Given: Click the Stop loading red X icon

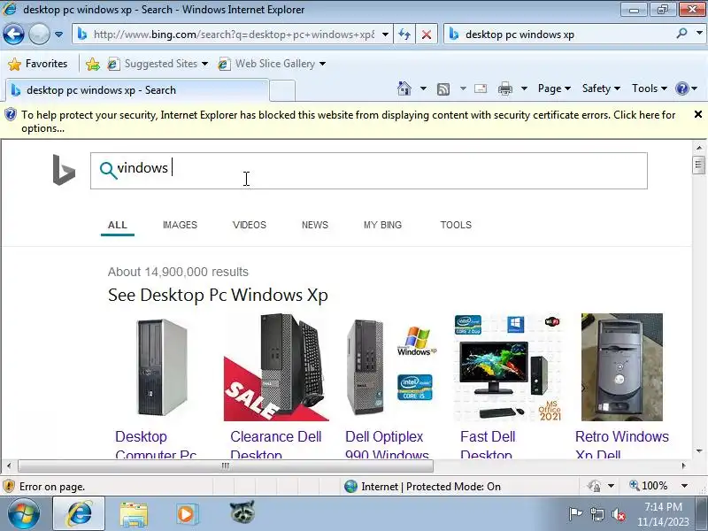Looking at the screenshot, I should click(427, 35).
